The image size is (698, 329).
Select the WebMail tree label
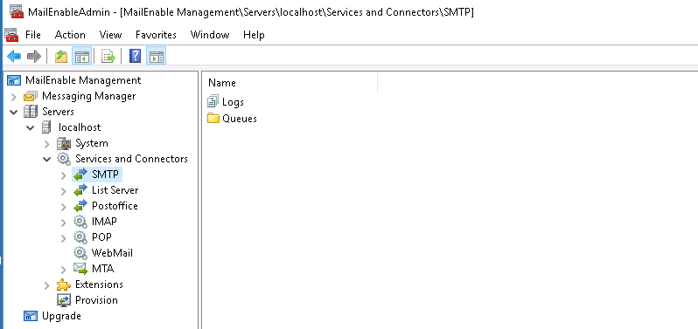click(x=112, y=252)
